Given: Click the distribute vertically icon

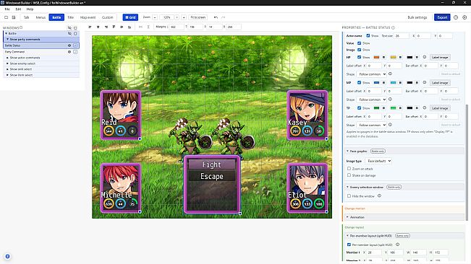Looking at the screenshot, I should [148, 27].
